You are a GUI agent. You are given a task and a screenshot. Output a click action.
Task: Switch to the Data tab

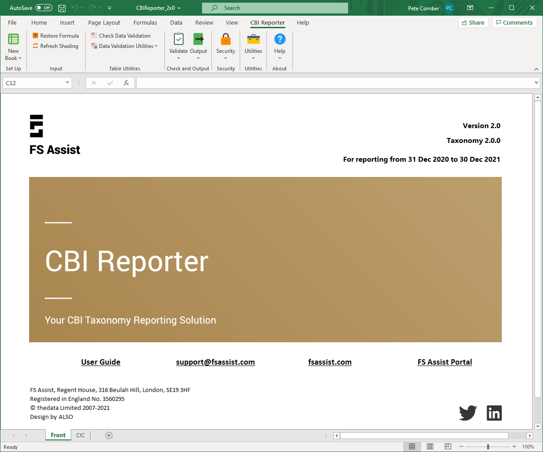tap(176, 23)
